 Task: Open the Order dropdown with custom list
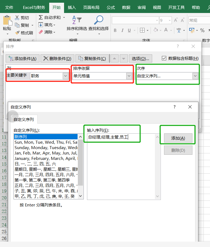pyautogui.click(x=195, y=76)
